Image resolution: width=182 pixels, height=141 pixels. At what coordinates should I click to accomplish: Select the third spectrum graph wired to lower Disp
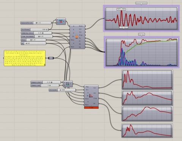147,114
